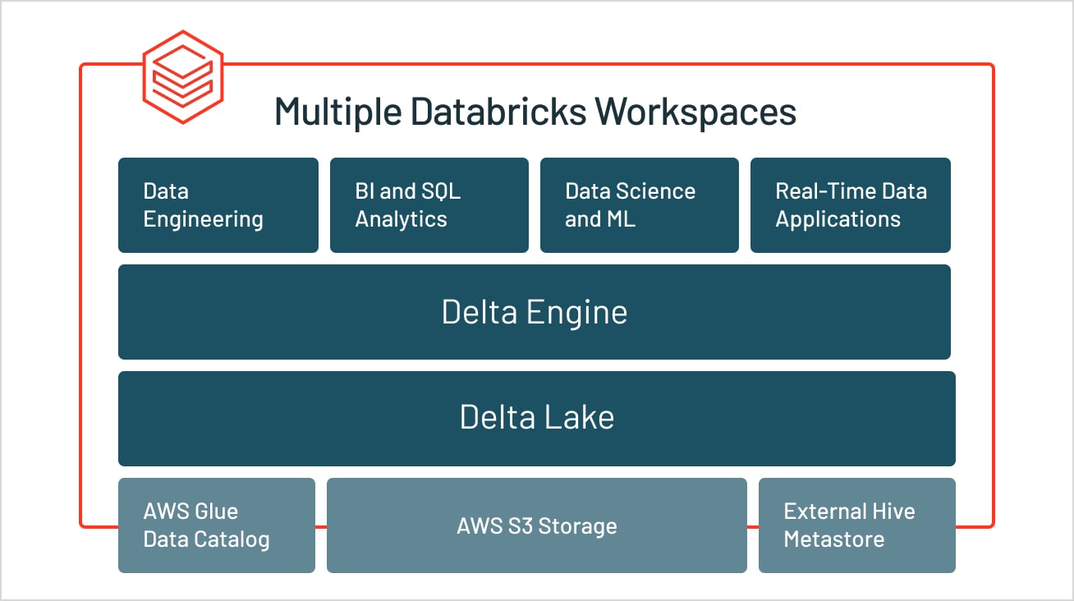
Task: Select the "Multiple Databricks Workspaces" heading
Action: (x=535, y=112)
